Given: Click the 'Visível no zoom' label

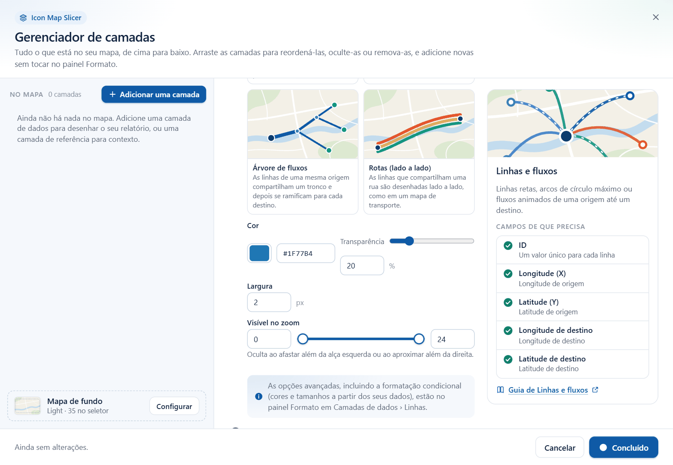Looking at the screenshot, I should click(x=273, y=323).
